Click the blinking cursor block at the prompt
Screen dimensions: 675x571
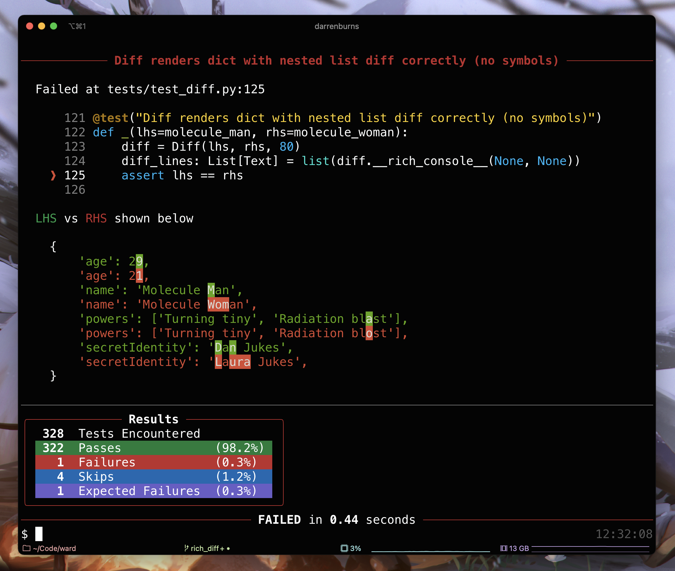[x=39, y=534]
